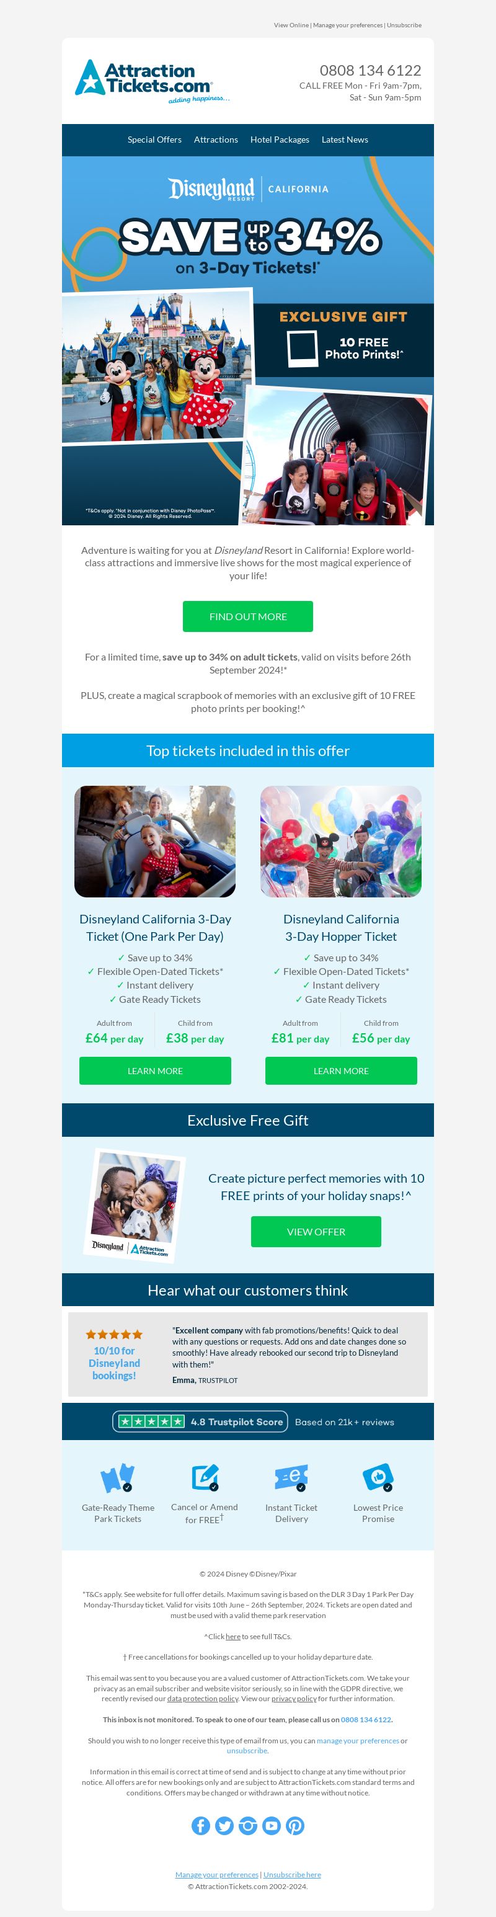Go to the Latest News menu item

(x=344, y=140)
